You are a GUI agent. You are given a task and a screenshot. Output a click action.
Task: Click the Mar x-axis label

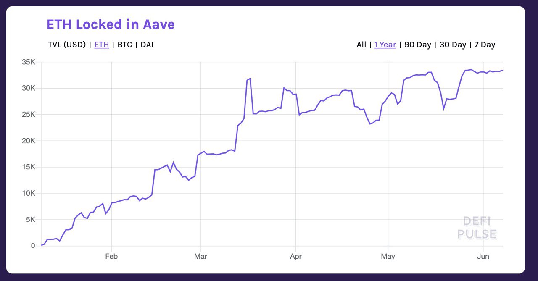[x=200, y=256]
